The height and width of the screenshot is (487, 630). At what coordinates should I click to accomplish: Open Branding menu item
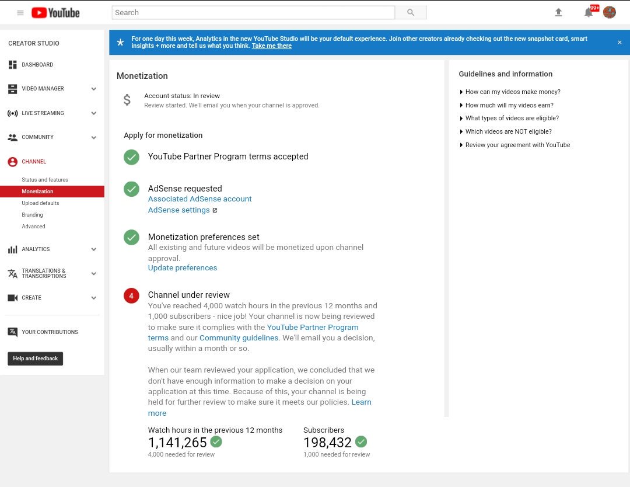pos(32,215)
